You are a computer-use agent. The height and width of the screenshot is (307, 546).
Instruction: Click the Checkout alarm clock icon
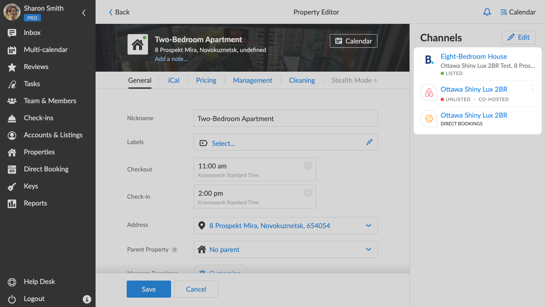[x=308, y=165]
